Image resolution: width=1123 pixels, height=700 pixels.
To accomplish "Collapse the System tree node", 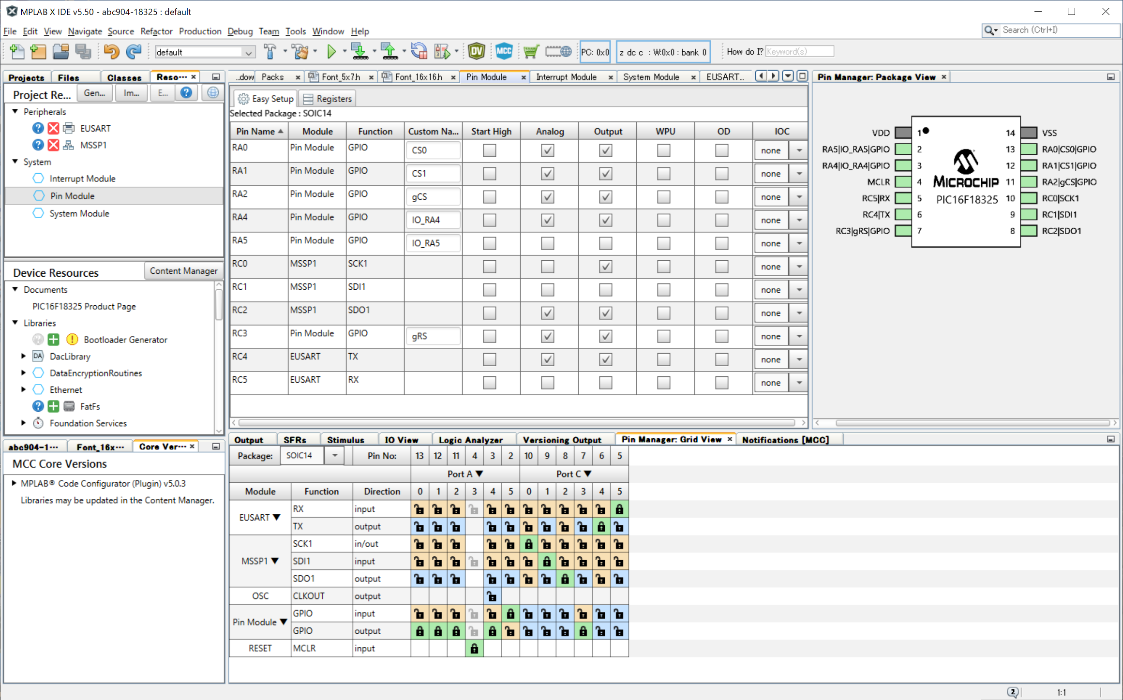I will pyautogui.click(x=15, y=162).
